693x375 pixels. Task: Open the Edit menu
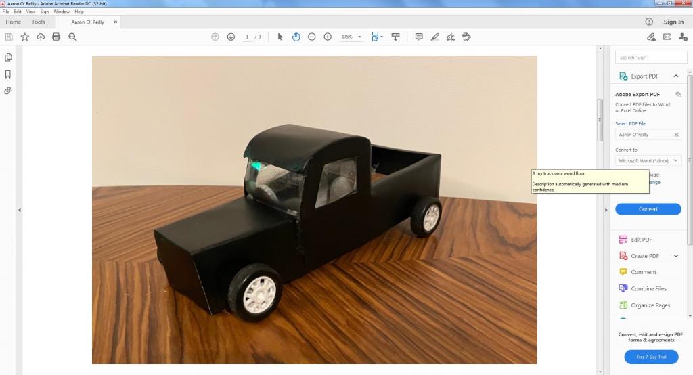[17, 12]
